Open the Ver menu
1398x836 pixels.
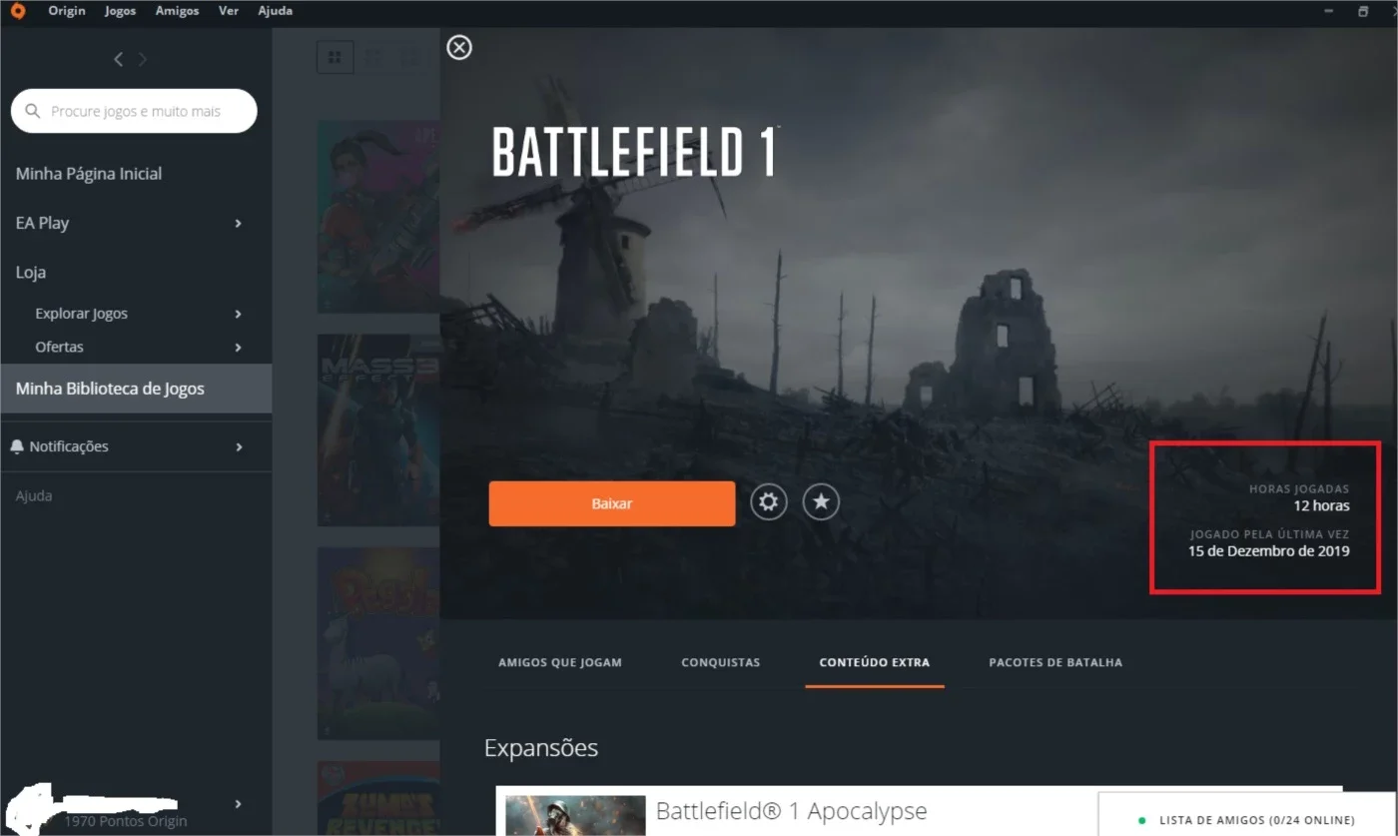pyautogui.click(x=229, y=11)
